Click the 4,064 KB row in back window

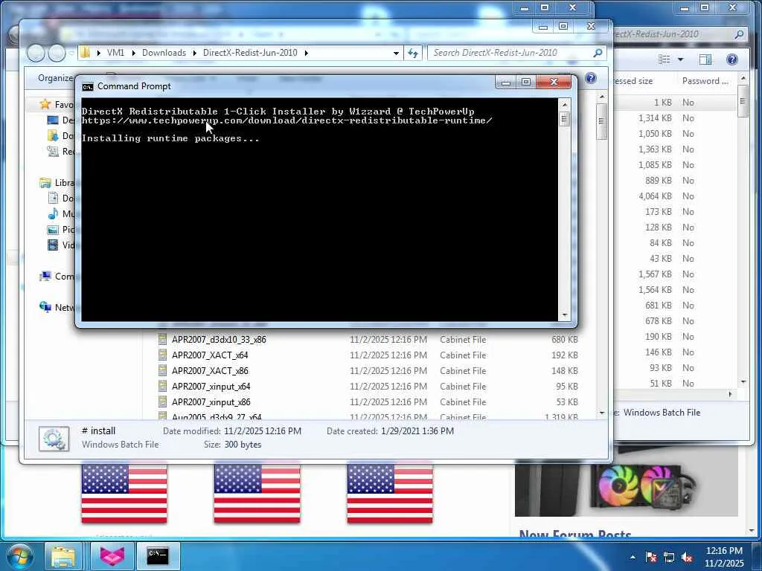pyautogui.click(x=676, y=196)
